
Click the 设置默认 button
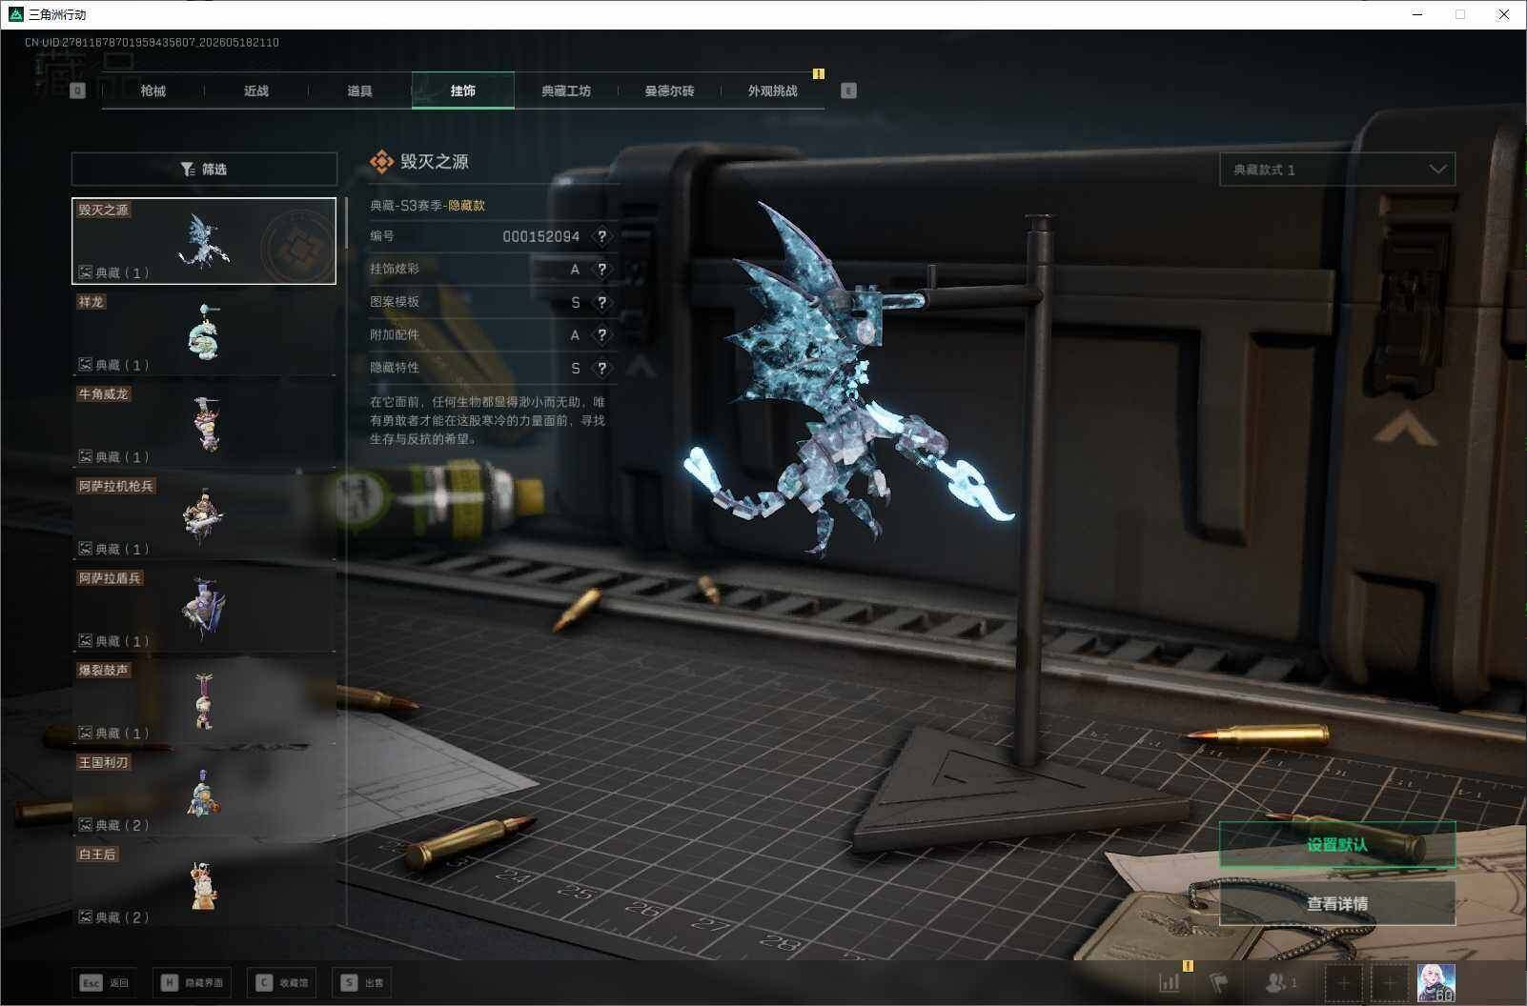(x=1337, y=844)
